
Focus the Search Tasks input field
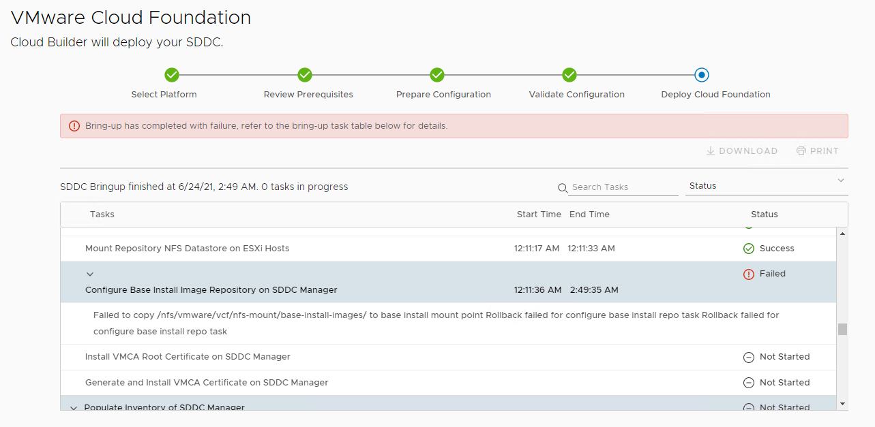(623, 187)
